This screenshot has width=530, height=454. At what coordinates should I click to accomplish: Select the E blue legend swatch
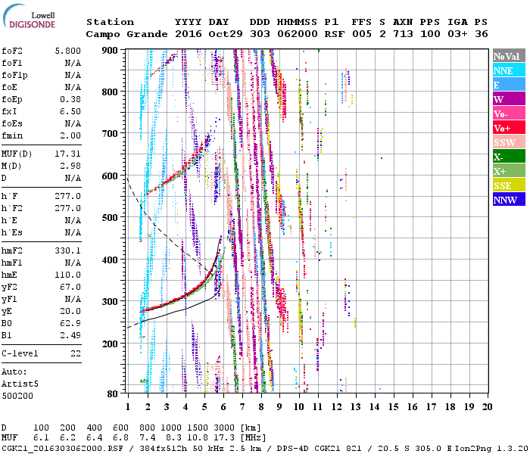pos(509,85)
